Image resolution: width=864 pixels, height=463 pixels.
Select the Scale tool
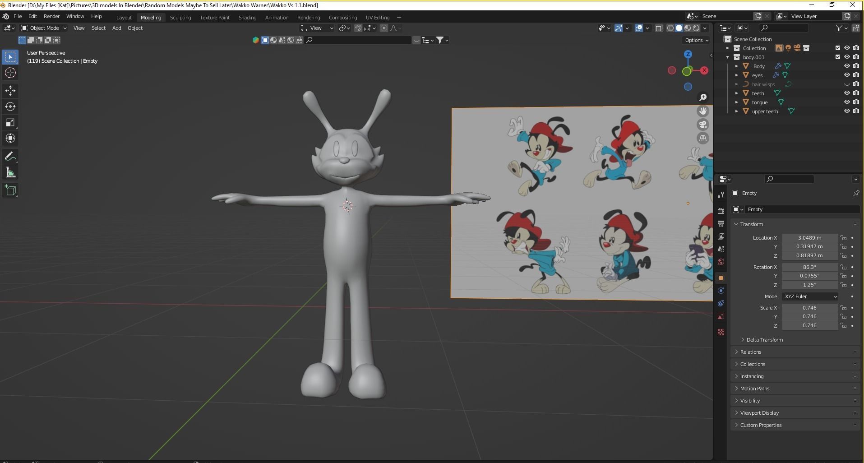coord(10,122)
